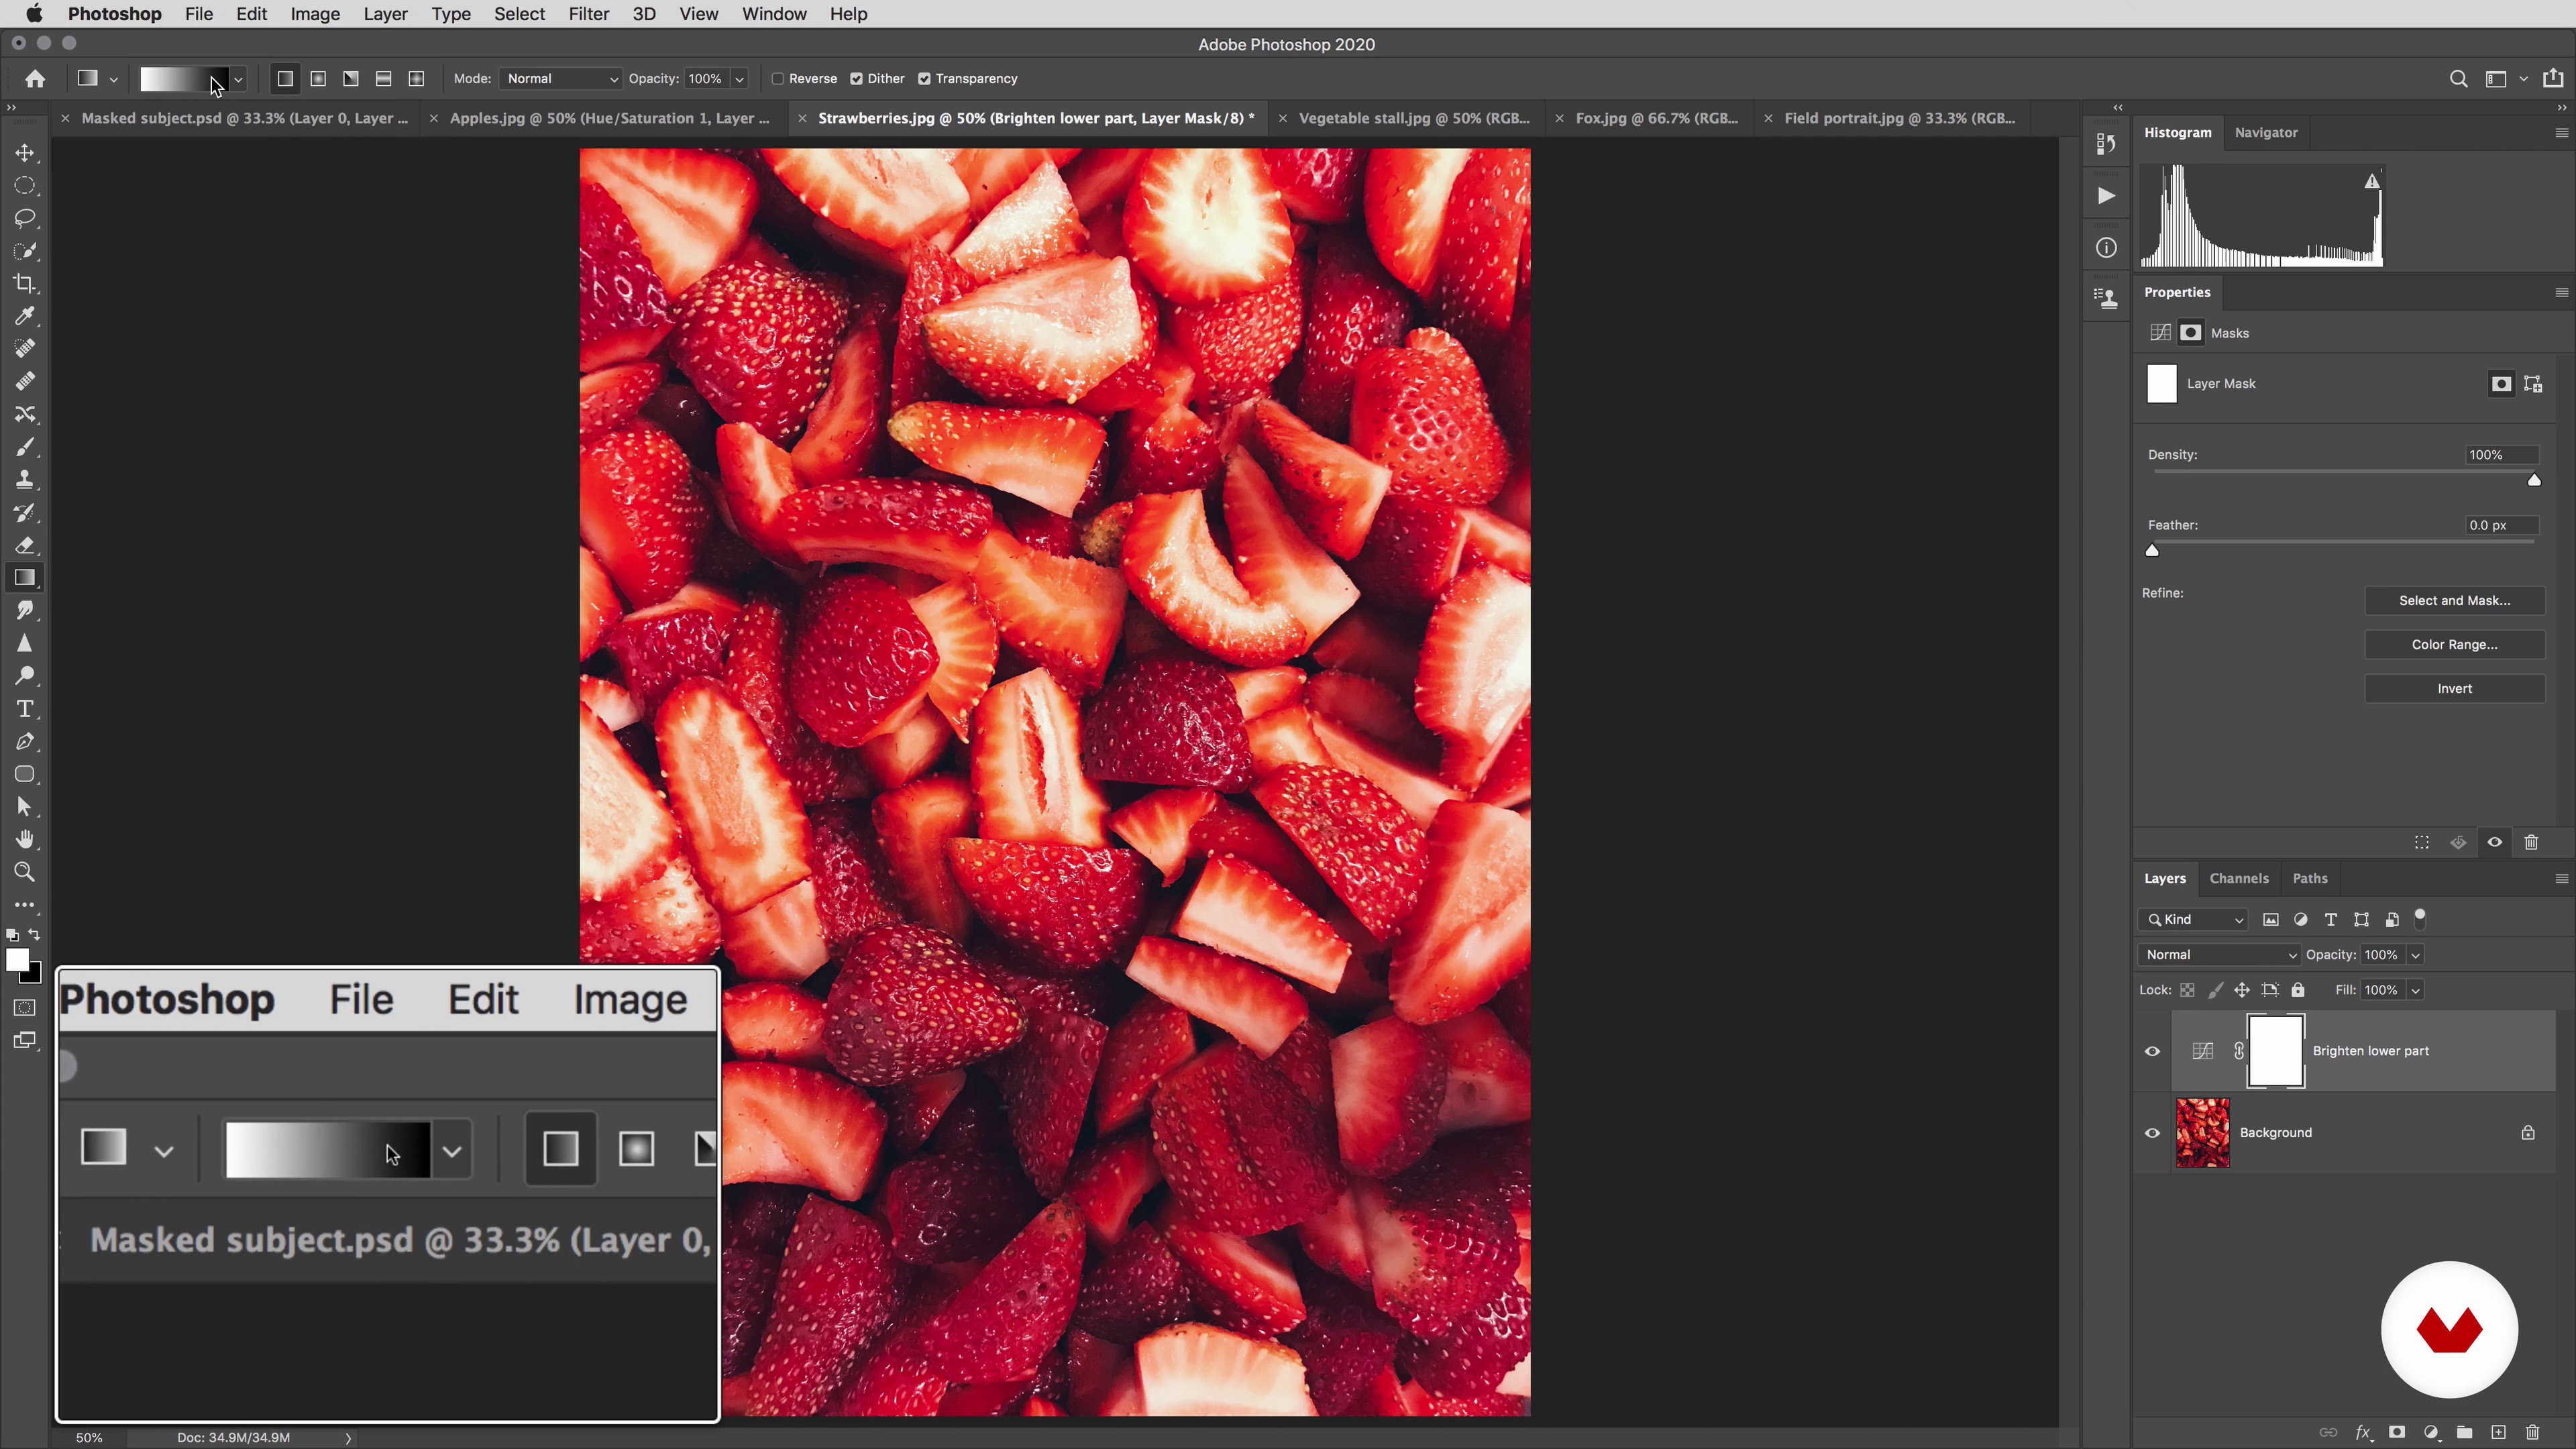The image size is (2576, 1449).
Task: Enable the Reverse checkbox
Action: pyautogui.click(x=778, y=79)
